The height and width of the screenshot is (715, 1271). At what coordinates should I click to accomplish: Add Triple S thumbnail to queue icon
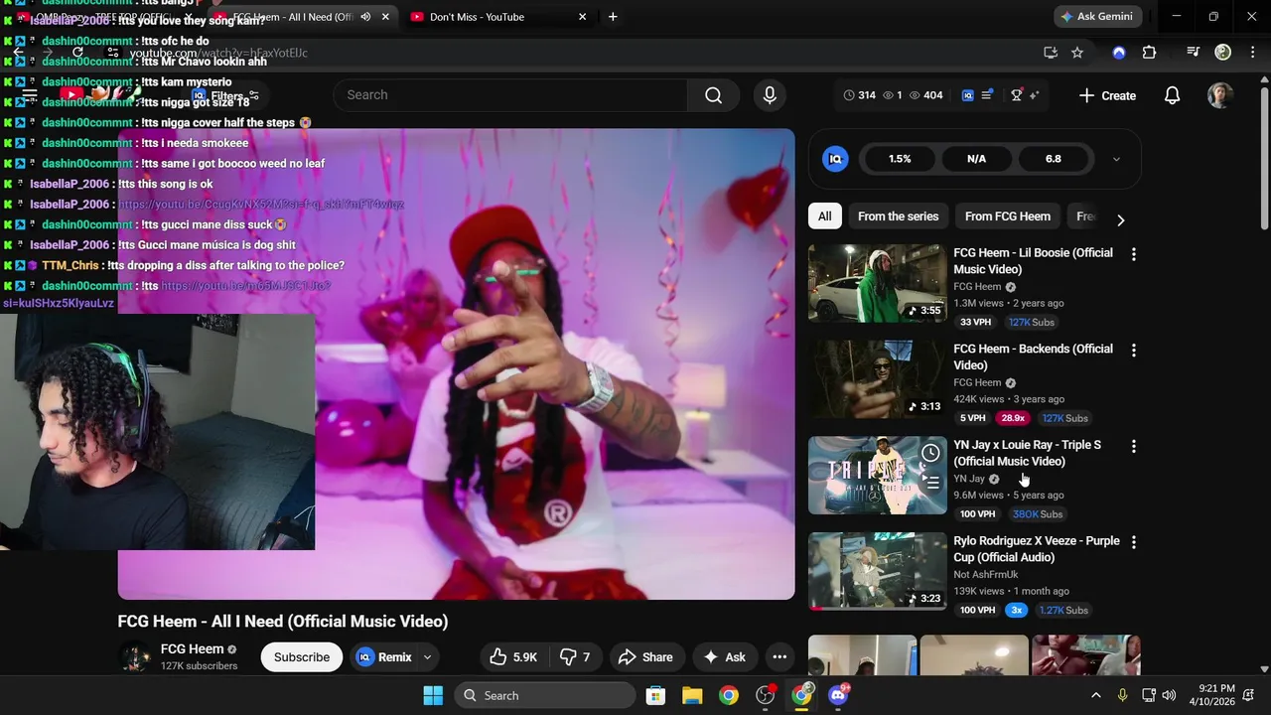pyautogui.click(x=930, y=484)
